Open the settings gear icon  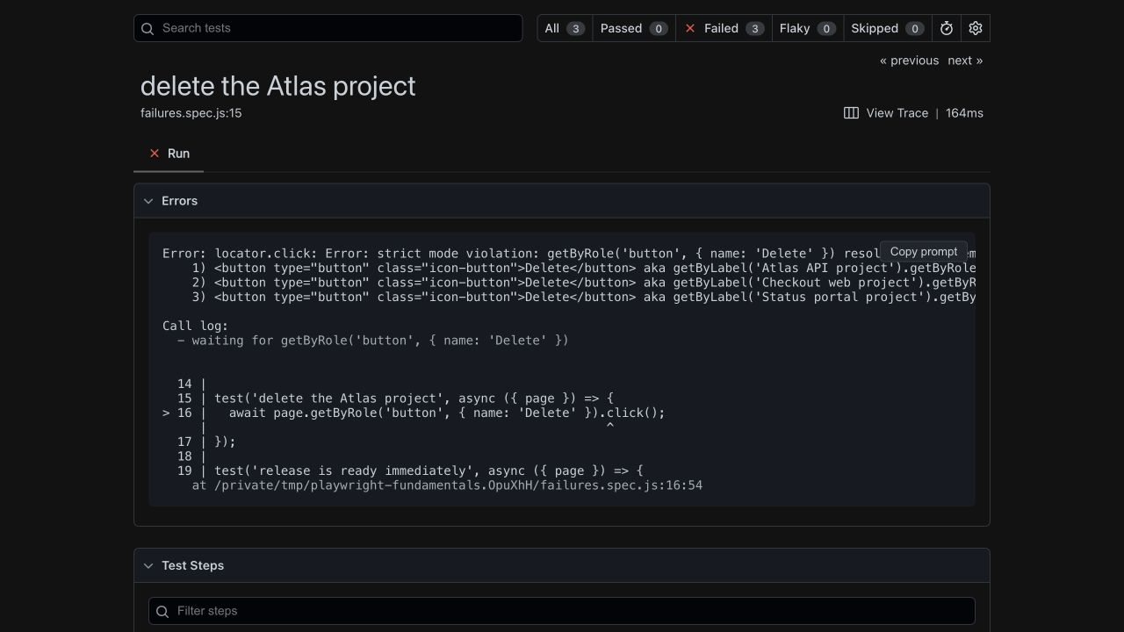[976, 28]
